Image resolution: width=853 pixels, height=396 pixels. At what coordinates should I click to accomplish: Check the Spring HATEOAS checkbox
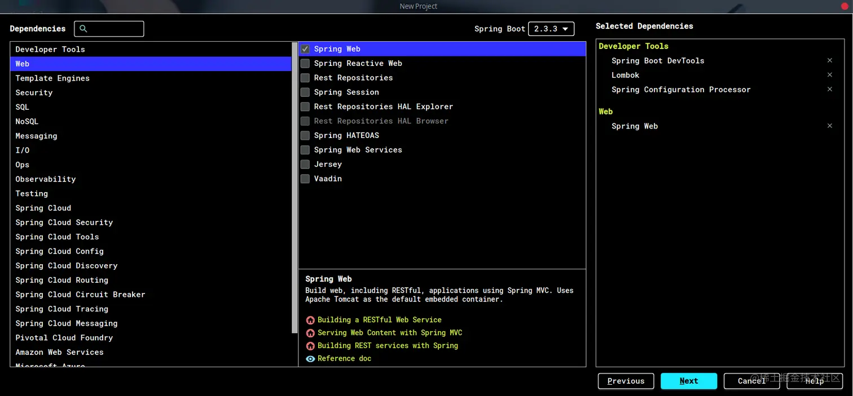305,135
